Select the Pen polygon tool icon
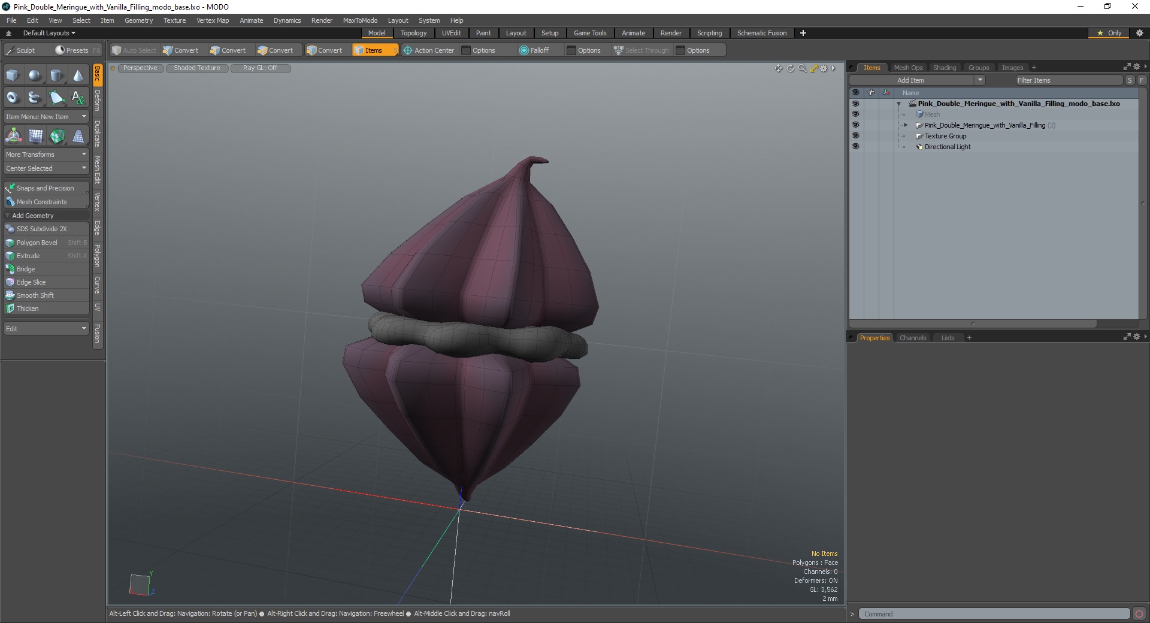The image size is (1150, 623). tap(56, 97)
